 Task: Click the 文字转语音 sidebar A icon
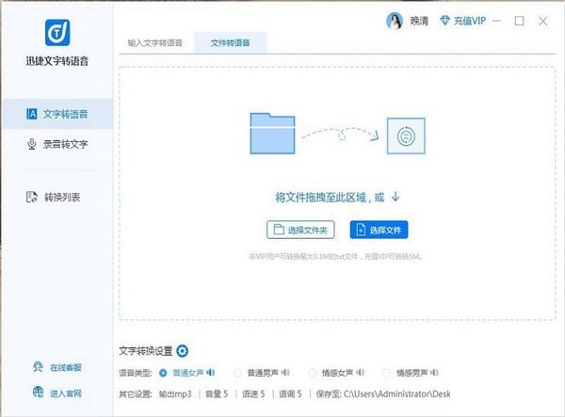pos(32,114)
